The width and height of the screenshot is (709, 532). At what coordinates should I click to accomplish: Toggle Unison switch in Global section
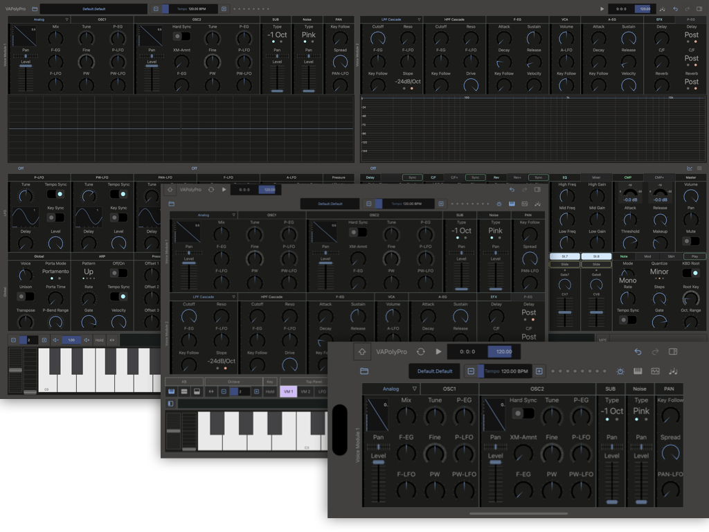26,296
